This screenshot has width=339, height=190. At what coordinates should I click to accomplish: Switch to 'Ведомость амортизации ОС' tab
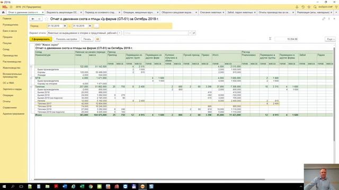[x=62, y=13]
